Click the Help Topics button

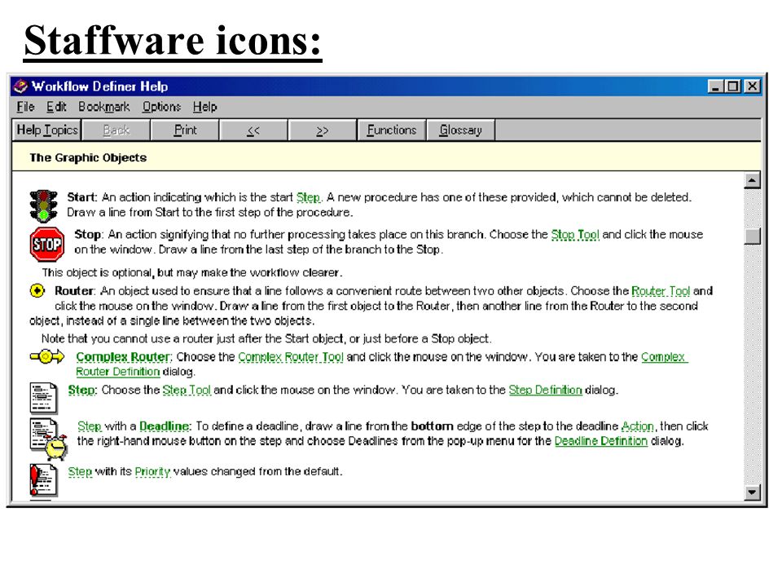pos(47,130)
